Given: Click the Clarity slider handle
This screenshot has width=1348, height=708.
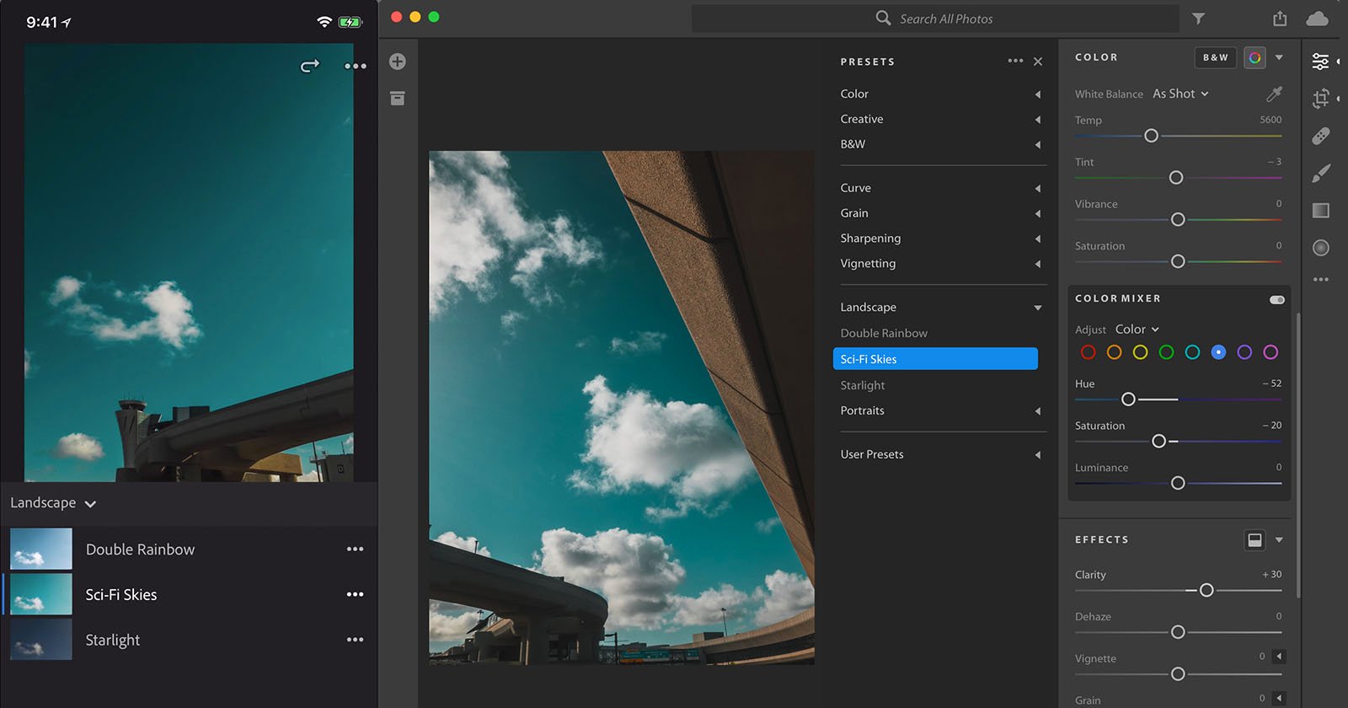Looking at the screenshot, I should (1206, 590).
